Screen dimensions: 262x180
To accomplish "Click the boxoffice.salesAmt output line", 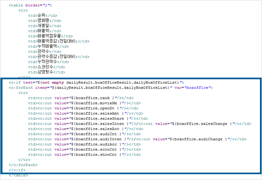I will (86, 114).
